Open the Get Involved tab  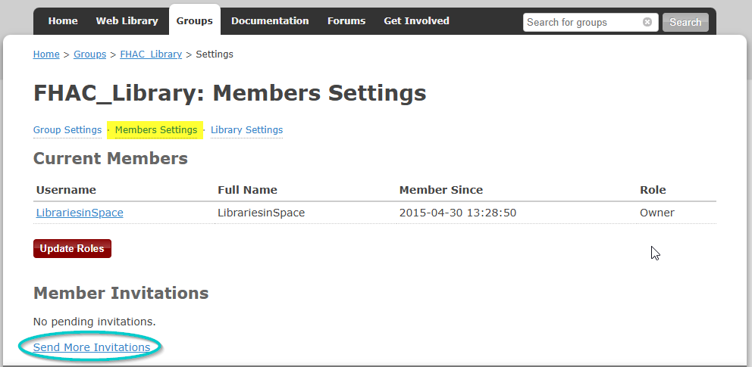click(x=416, y=21)
